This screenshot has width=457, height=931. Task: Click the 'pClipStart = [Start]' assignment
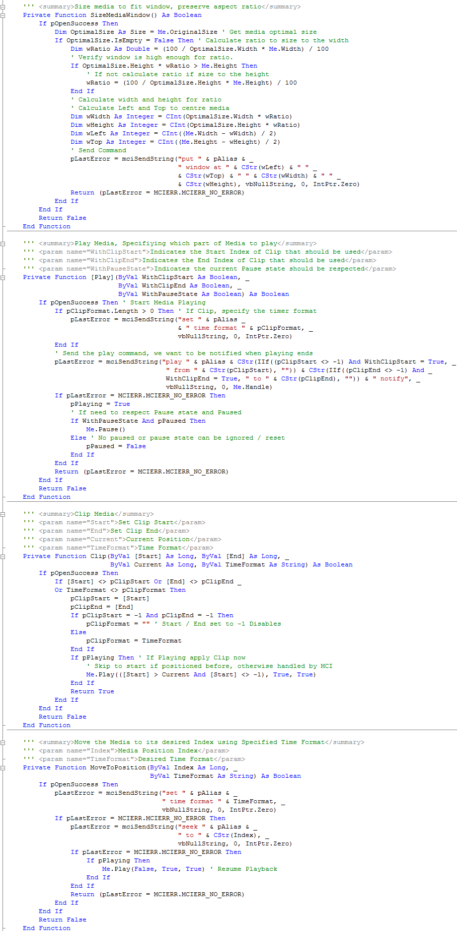[x=110, y=599]
